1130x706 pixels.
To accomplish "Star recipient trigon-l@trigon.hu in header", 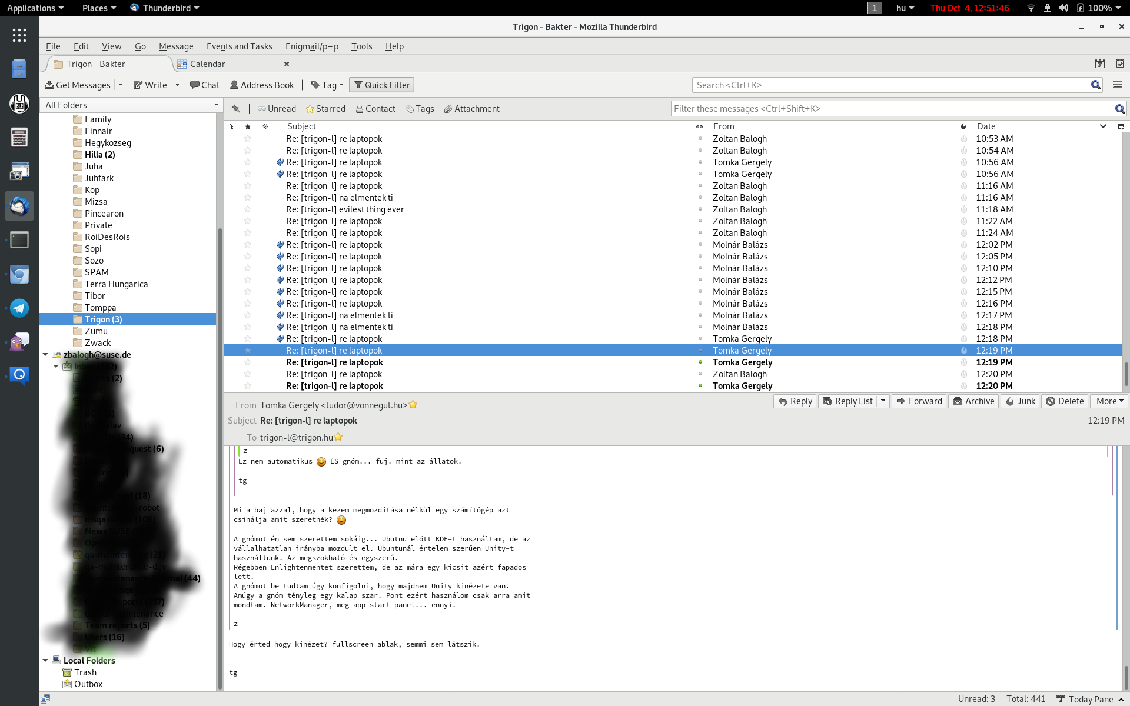I will 338,437.
